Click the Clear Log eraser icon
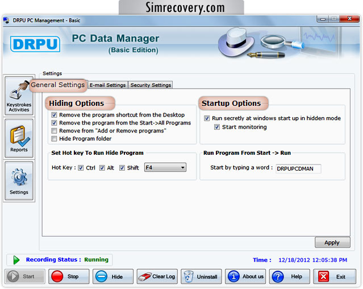Viewport: 363px width, 289px height. coord(144,276)
